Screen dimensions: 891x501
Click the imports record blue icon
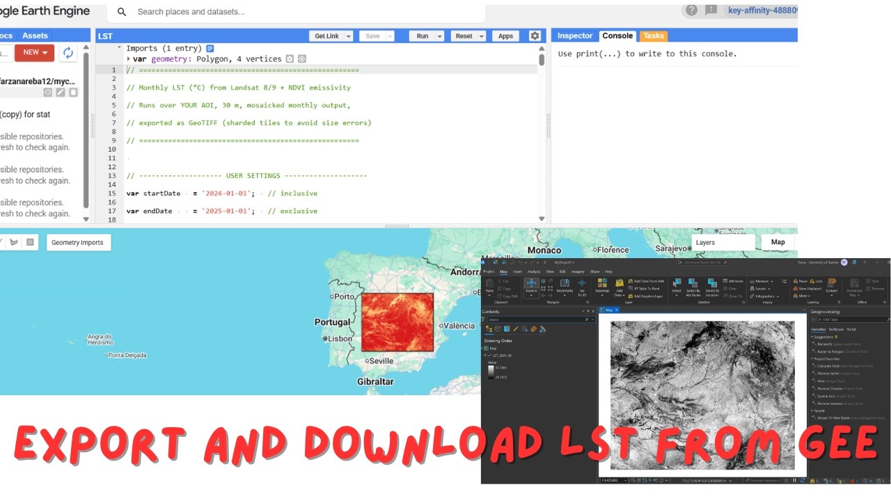coord(210,49)
